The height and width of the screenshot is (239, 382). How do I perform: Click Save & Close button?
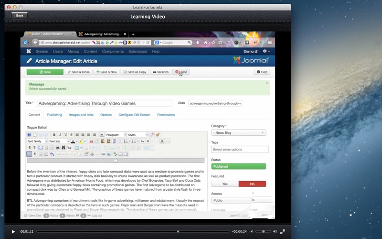pos(78,72)
